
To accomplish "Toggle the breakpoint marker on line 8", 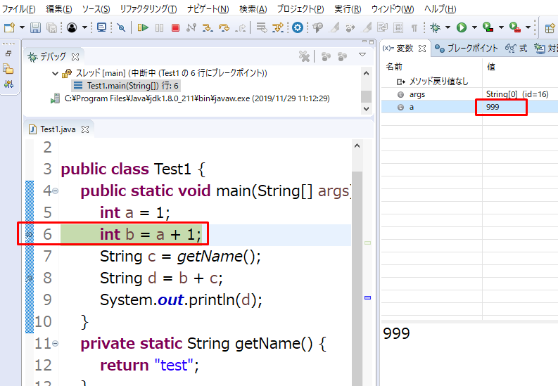I will (x=29, y=278).
